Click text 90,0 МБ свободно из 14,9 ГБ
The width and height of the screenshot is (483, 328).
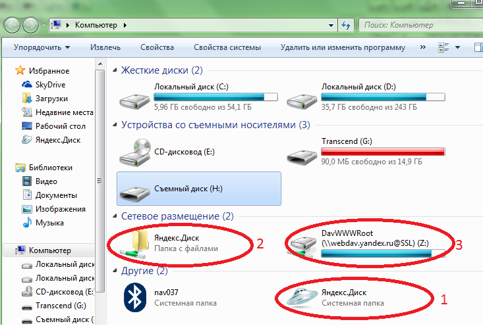coord(372,162)
